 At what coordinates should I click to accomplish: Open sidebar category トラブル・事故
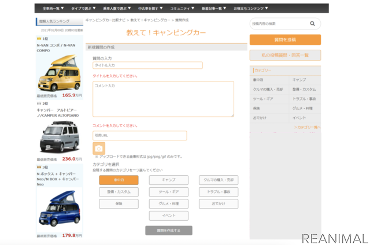304,99
